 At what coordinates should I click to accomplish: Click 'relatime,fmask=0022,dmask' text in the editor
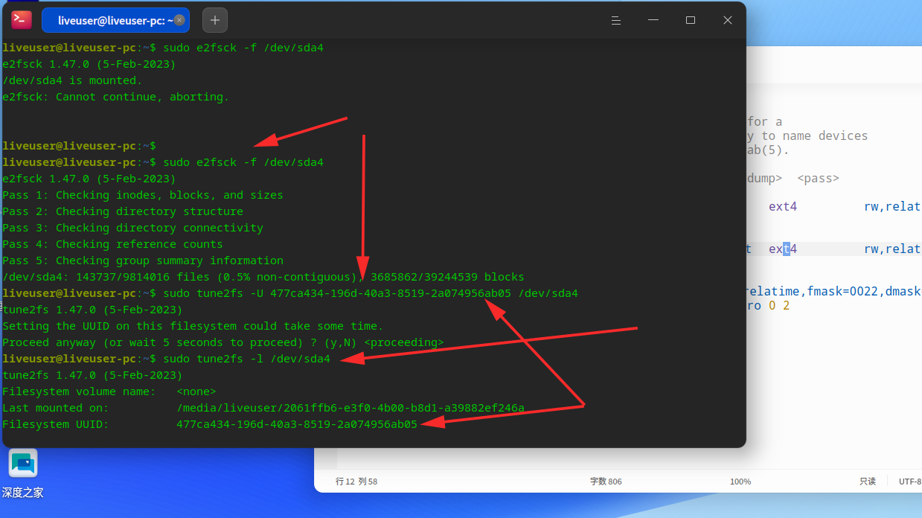pyautogui.click(x=833, y=291)
